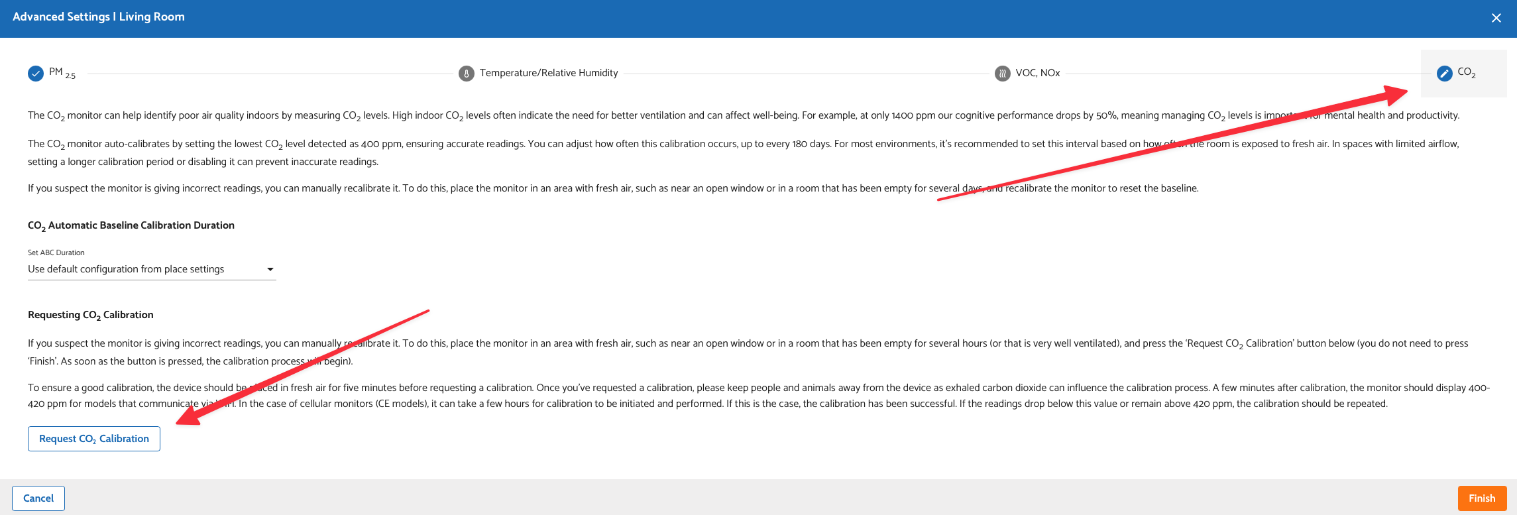Expand the Set ABC Duration dropdown arrow

pyautogui.click(x=270, y=269)
